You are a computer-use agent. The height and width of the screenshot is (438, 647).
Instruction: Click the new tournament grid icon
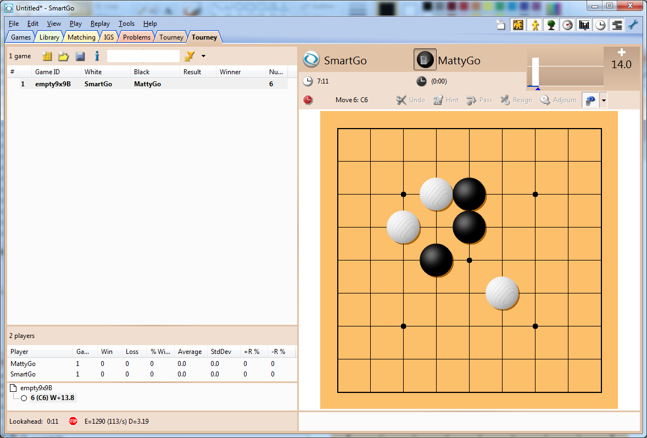(47, 56)
